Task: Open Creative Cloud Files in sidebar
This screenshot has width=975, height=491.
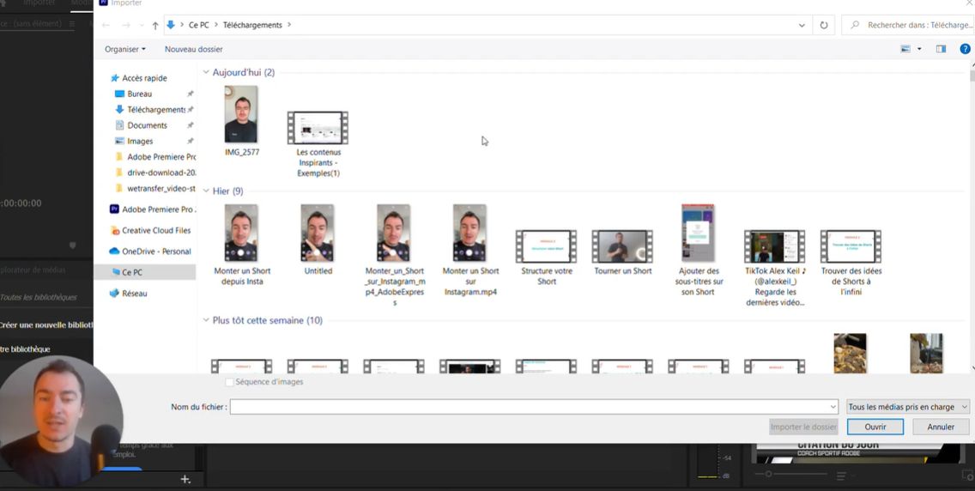Action: (155, 230)
